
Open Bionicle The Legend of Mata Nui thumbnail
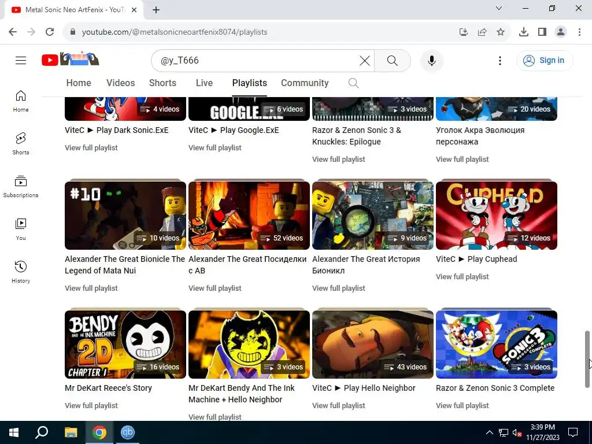(x=125, y=216)
